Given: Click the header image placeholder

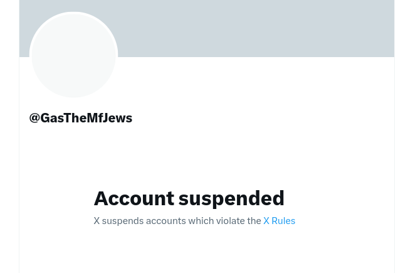Looking at the screenshot, I should [x=251, y=28].
